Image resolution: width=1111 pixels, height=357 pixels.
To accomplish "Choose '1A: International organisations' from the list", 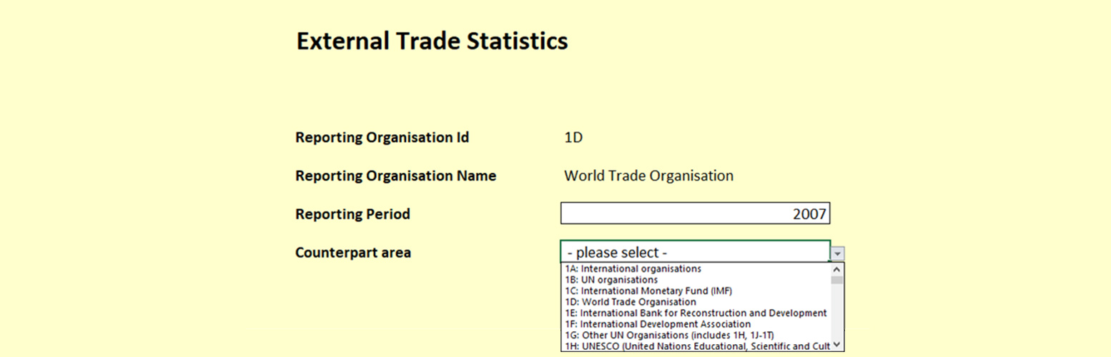I will [x=633, y=269].
